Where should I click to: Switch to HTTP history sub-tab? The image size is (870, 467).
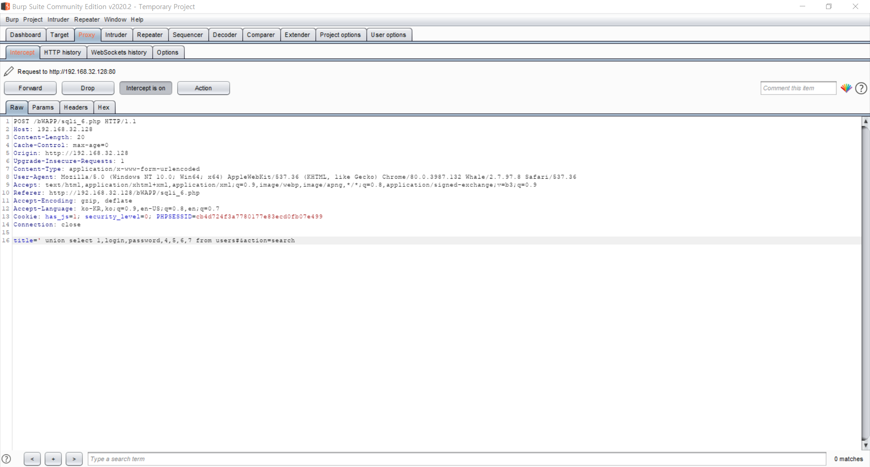(63, 53)
